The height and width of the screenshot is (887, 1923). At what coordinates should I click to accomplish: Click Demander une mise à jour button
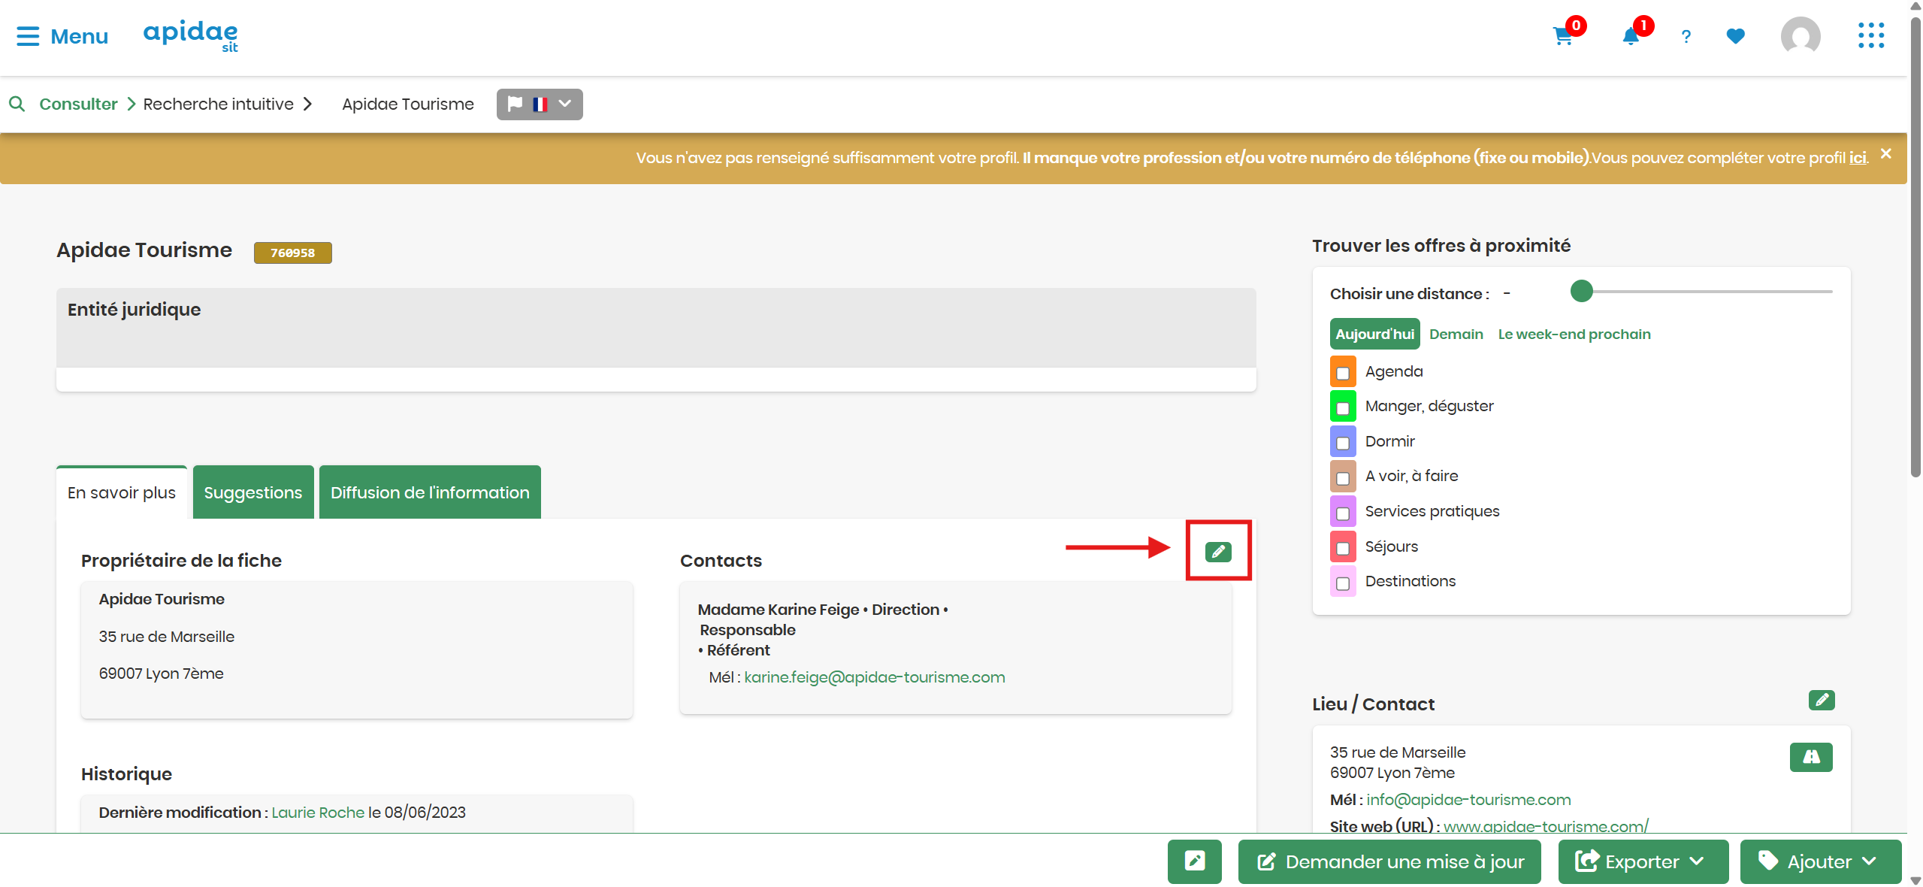1389,861
